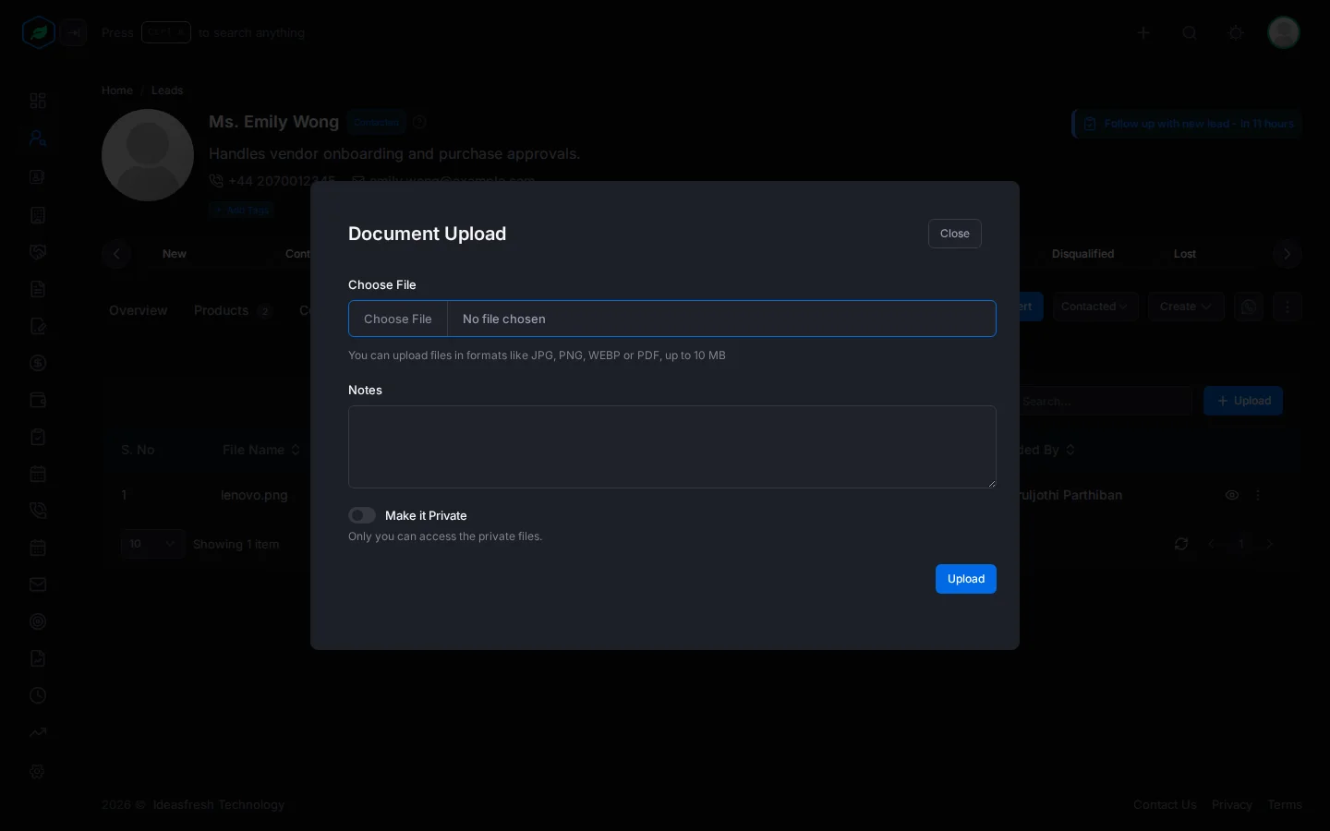Move the stage list right with the arrow
The height and width of the screenshot is (831, 1330).
coord(1288,254)
